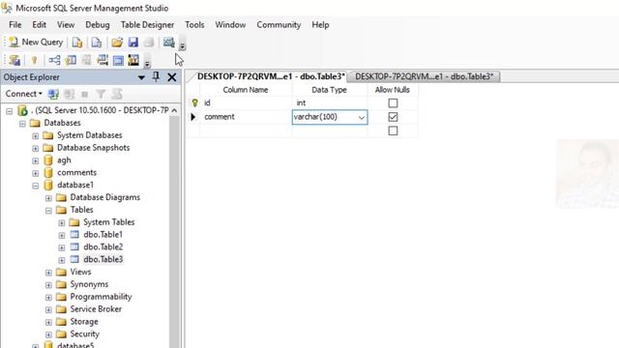Open the Table Designer toolbar overflow arrow
The image size is (619, 348).
[147, 64]
